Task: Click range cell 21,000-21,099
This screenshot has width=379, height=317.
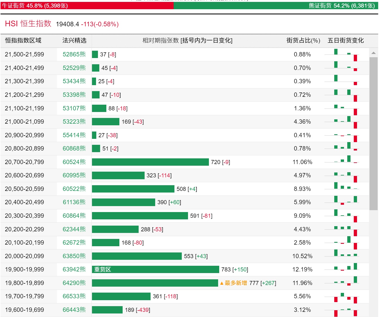Action: click(x=24, y=122)
